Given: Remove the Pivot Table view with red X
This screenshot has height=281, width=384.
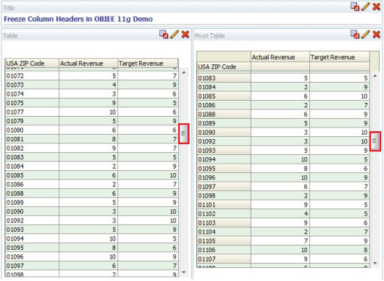Looking at the screenshot, I should 377,34.
